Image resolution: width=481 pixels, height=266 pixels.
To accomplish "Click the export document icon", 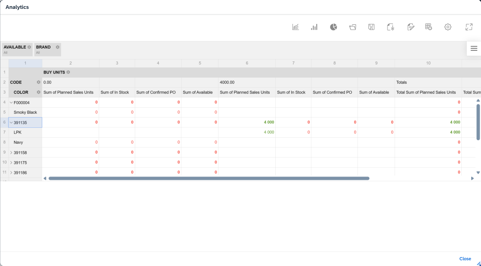I will point(390,27).
